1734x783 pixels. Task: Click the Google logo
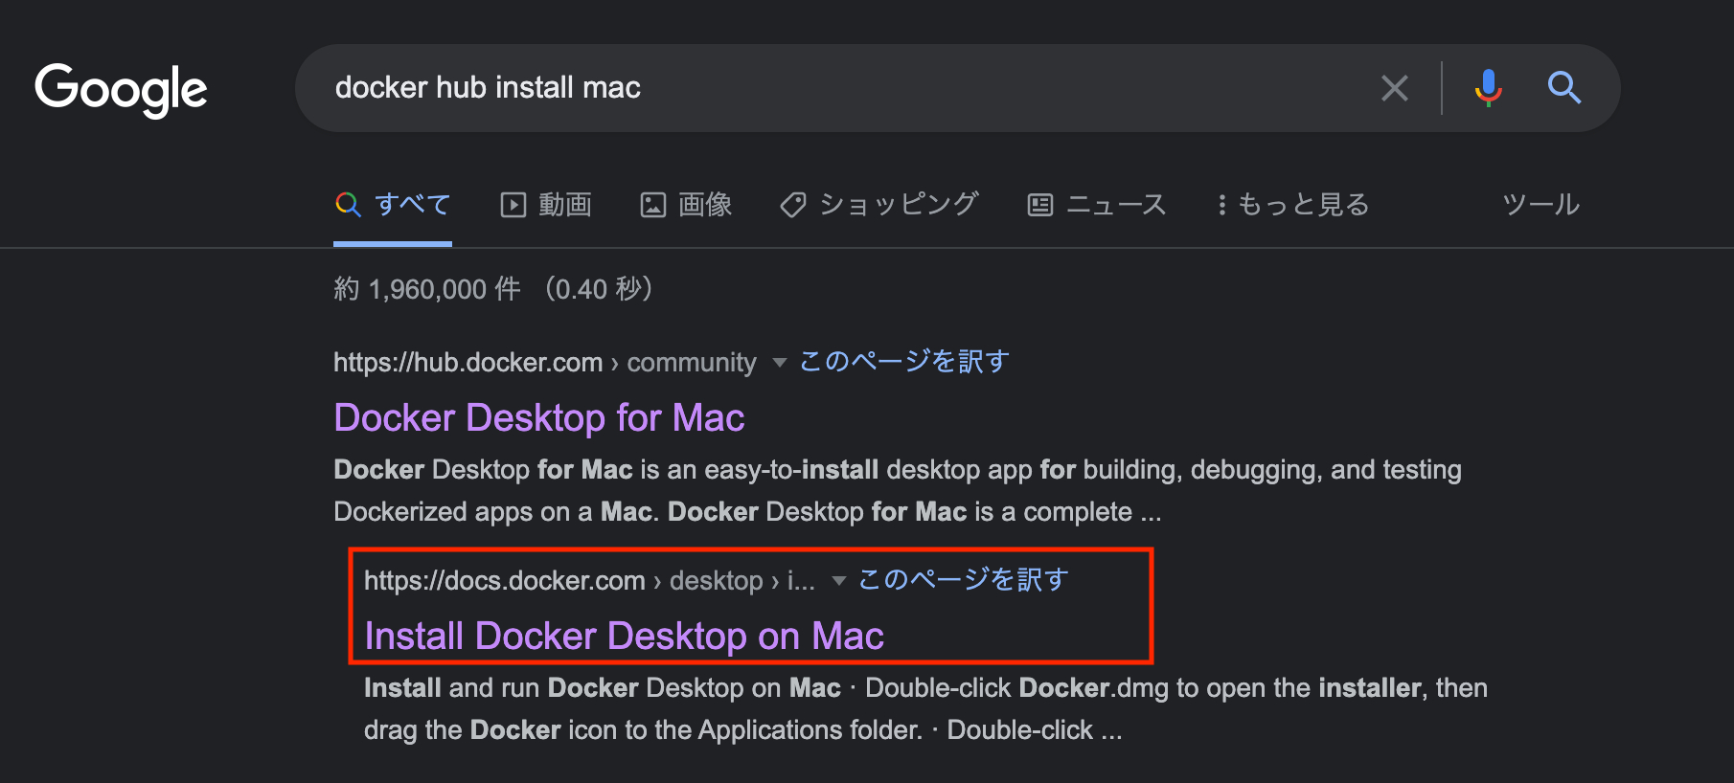click(121, 90)
